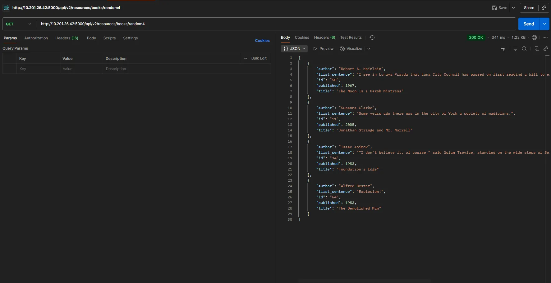Switch to the Headers (6) response tab

pos(324,38)
